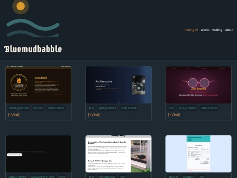Click lore tag under Penny's Daily card
237x178 pixels.
click(x=122, y=177)
